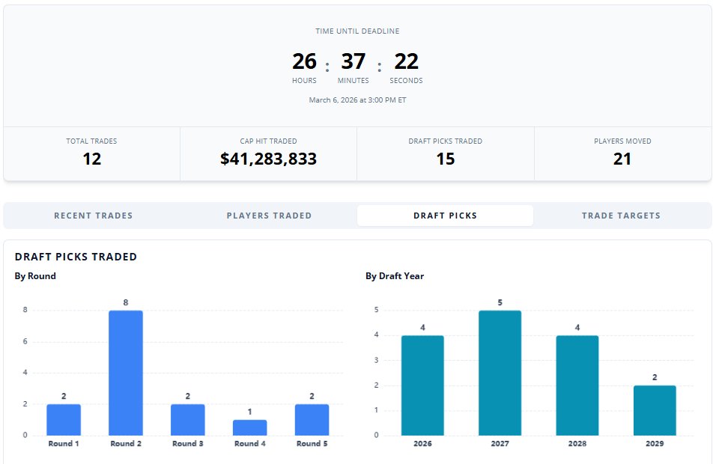
Task: Switch to the Recent Trades tab
Action: click(93, 216)
